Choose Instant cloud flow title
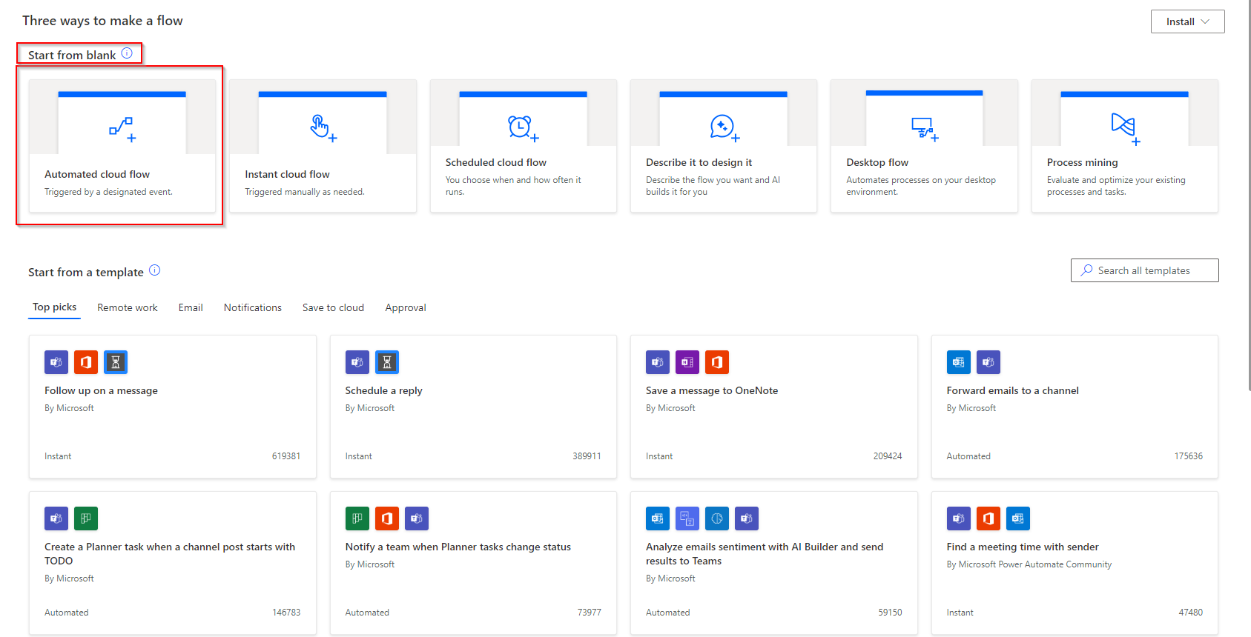This screenshot has width=1251, height=637. 287,174
